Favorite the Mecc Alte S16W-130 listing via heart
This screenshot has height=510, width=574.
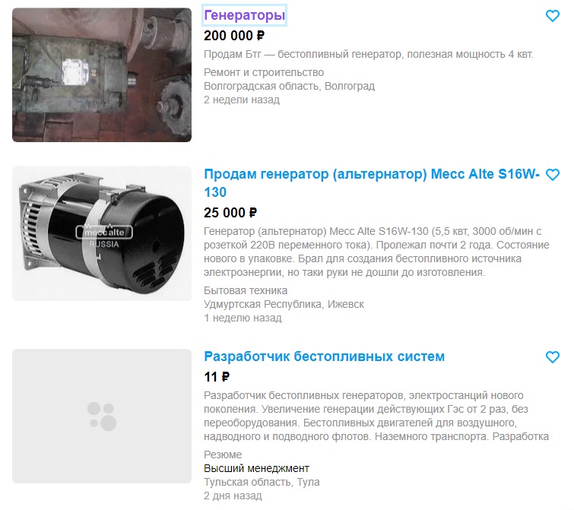pyautogui.click(x=553, y=175)
